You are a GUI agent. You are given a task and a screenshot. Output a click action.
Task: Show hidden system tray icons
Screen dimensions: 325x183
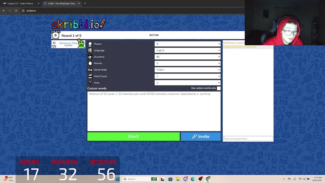pos(284,179)
